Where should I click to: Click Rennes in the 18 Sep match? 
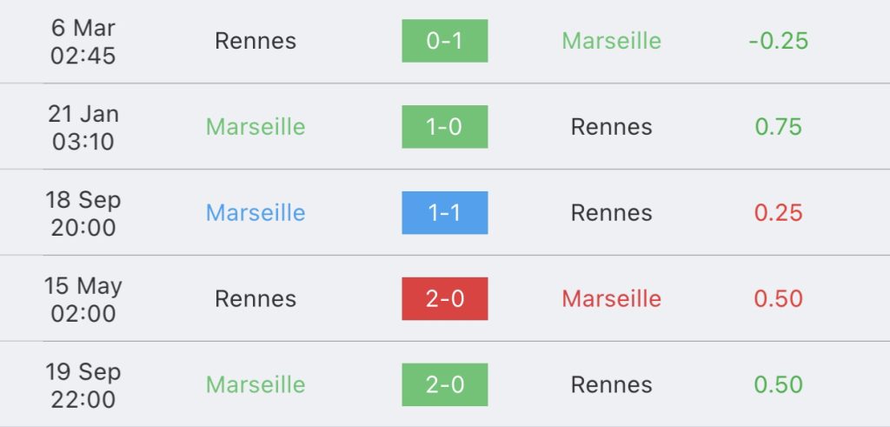click(x=611, y=213)
